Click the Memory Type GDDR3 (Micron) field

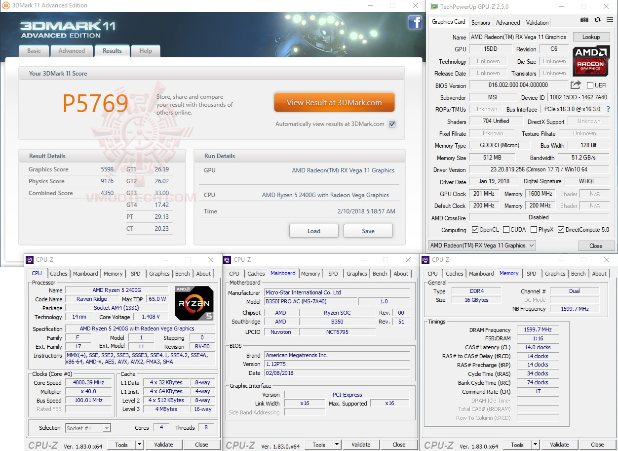point(499,145)
